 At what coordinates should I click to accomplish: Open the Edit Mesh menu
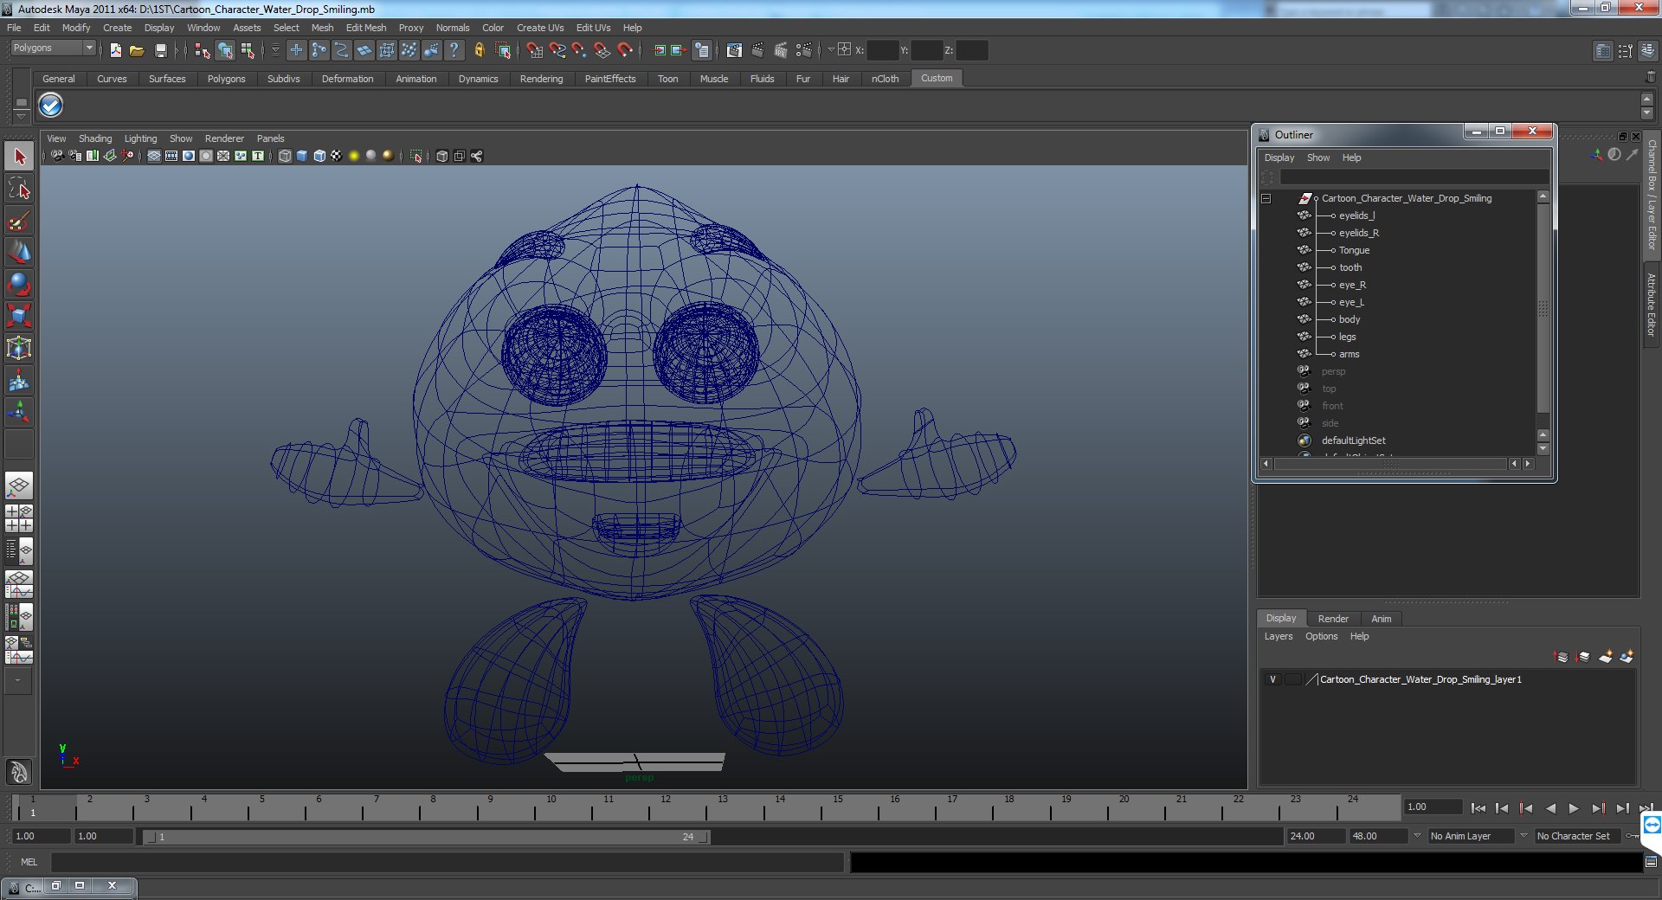365,28
